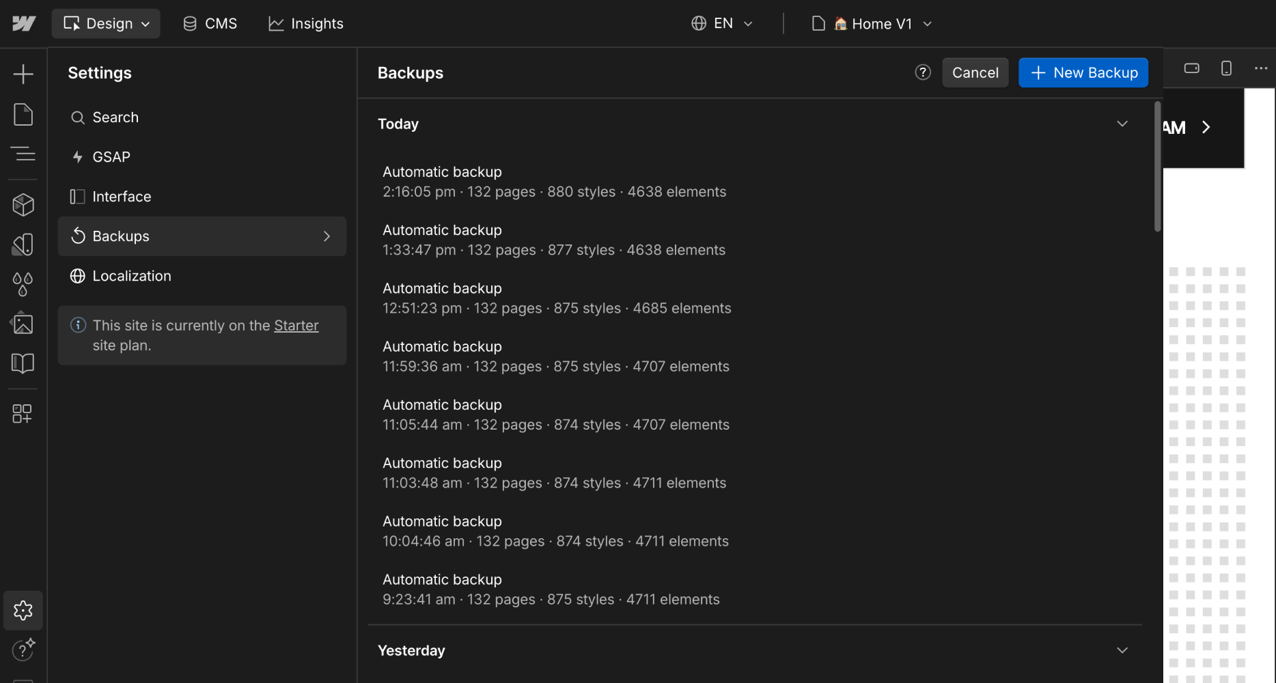Switch to the CMS tab
This screenshot has width=1276, height=683.
point(210,23)
